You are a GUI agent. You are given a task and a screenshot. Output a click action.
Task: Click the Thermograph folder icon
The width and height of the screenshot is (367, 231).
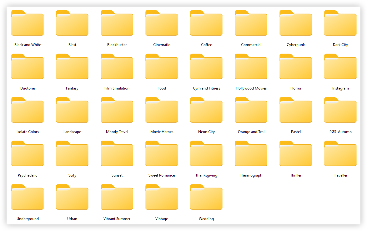point(251,154)
